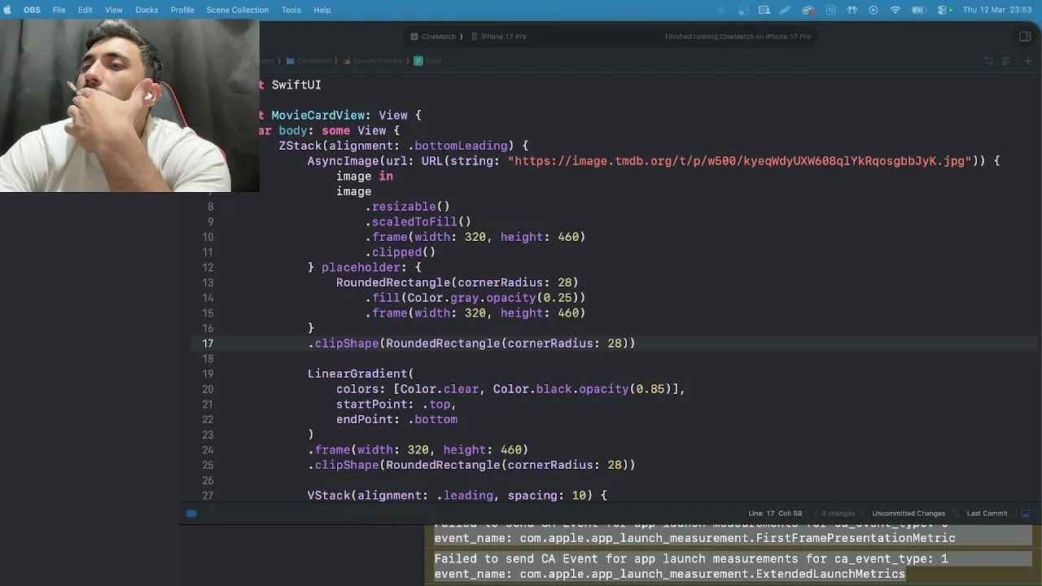The height and width of the screenshot is (586, 1042).
Task: Click the colors array code line
Action: (510, 389)
